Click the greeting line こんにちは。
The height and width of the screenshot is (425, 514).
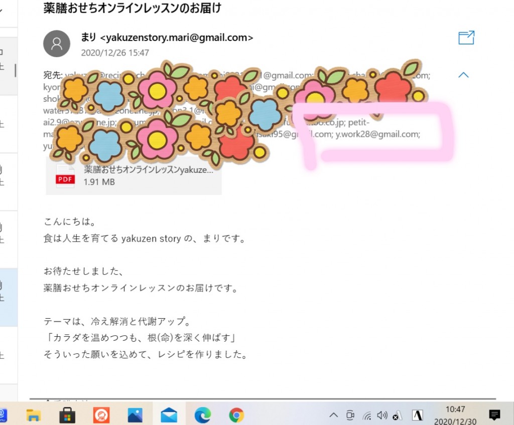click(70, 222)
